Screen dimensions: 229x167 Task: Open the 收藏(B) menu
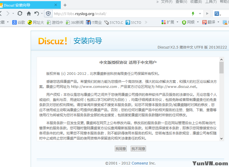196,2
